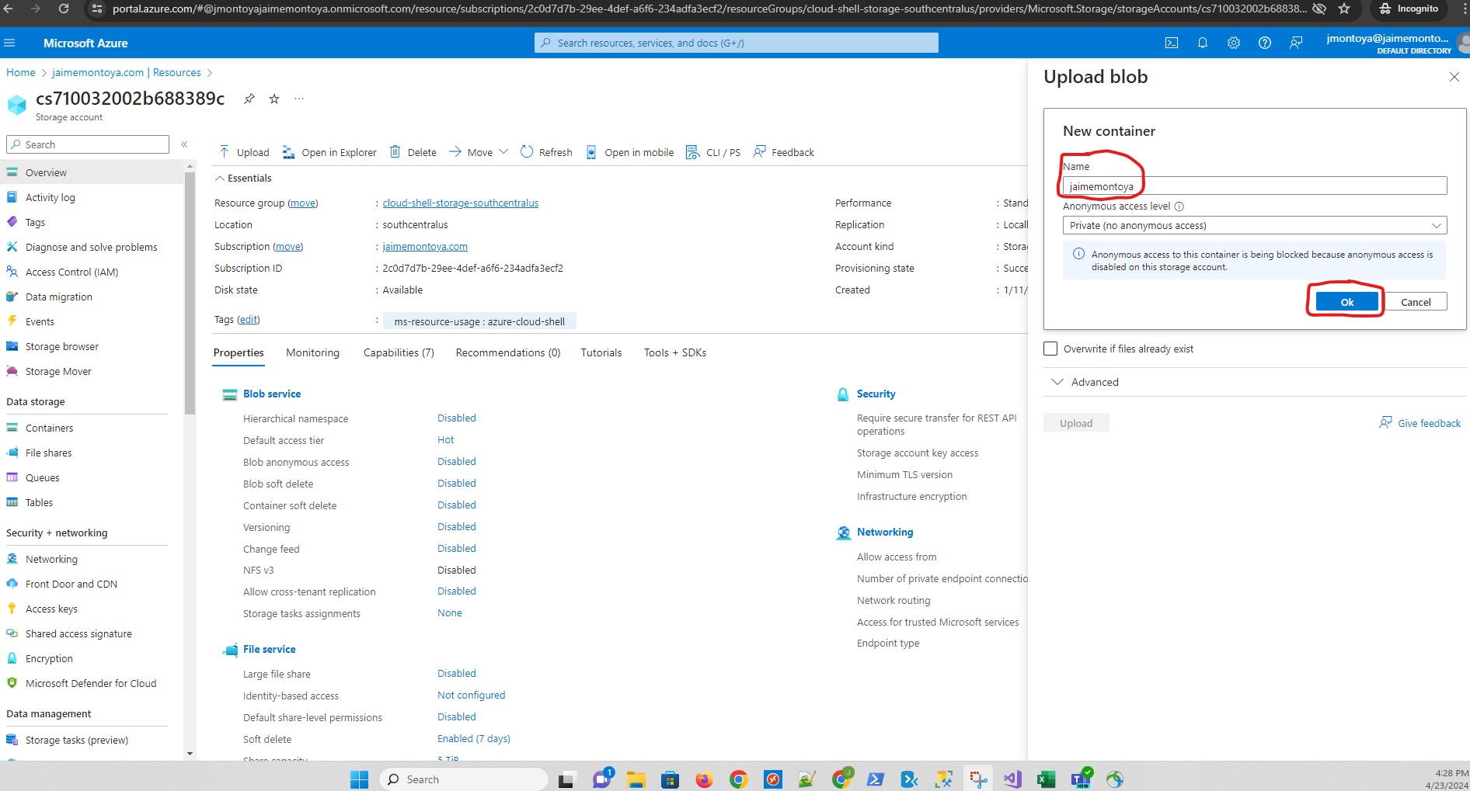Open the Windows Start menu
Screen dimensions: 1470x791
(360, 779)
